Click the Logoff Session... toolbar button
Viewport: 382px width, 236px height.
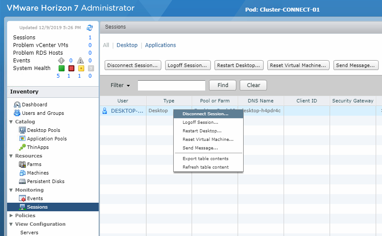(x=188, y=66)
